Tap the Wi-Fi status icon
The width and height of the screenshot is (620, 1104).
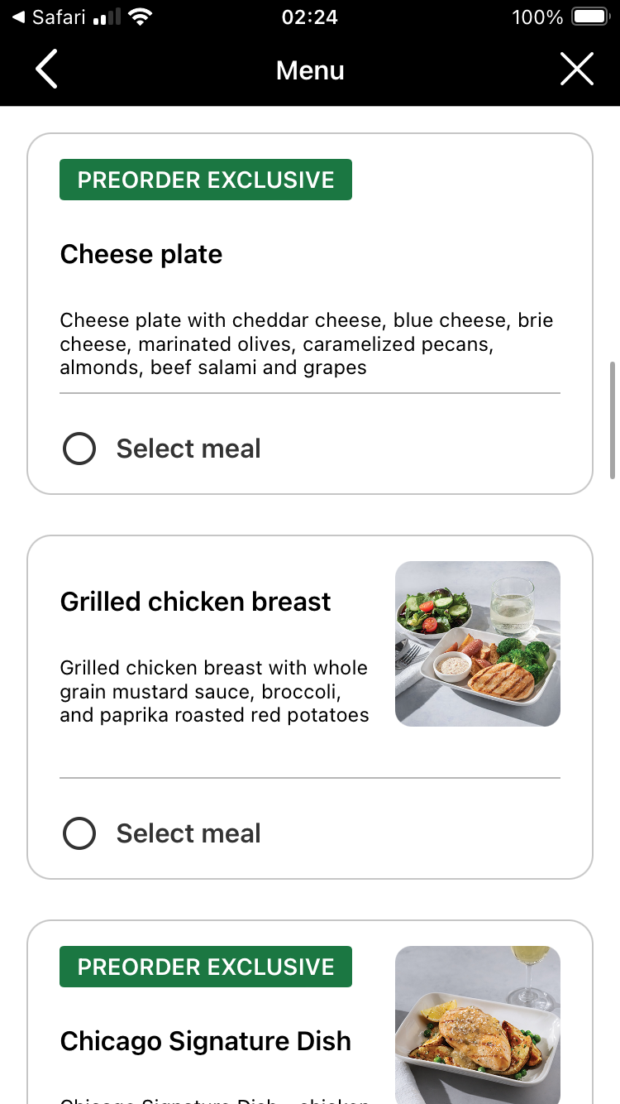tap(141, 17)
